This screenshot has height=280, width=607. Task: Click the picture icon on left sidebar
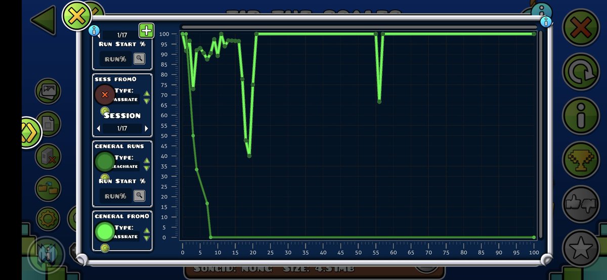49,91
